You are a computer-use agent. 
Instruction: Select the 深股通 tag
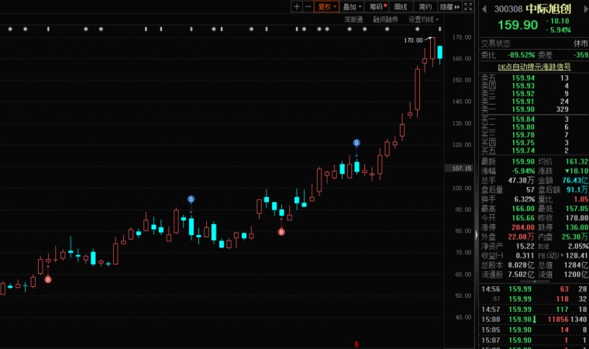(x=353, y=19)
